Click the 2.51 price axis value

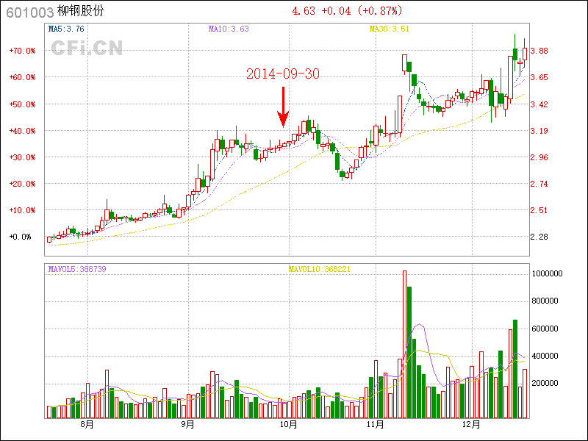539,210
